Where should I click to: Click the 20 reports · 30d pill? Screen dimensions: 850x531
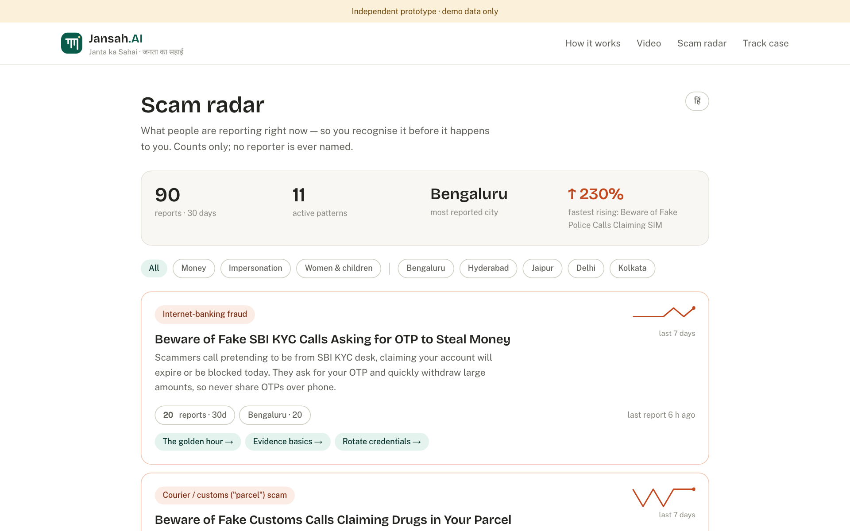195,415
